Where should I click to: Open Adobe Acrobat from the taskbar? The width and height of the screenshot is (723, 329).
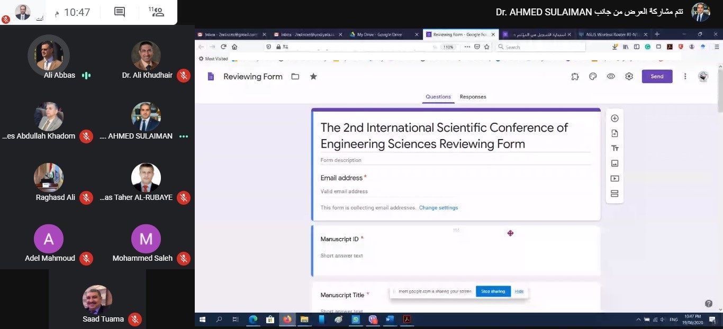(x=407, y=319)
